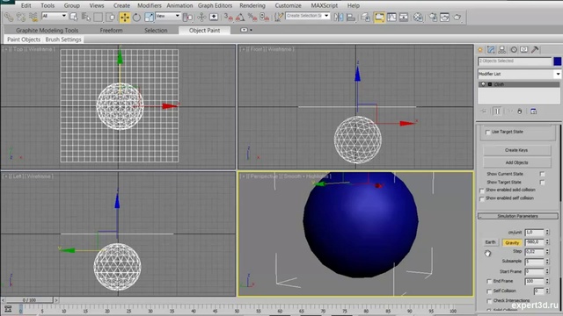Open the Graph Editors menu

click(x=215, y=5)
